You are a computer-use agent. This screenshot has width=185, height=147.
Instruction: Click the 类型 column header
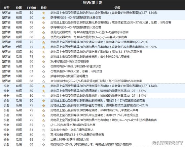[x=6, y=8]
